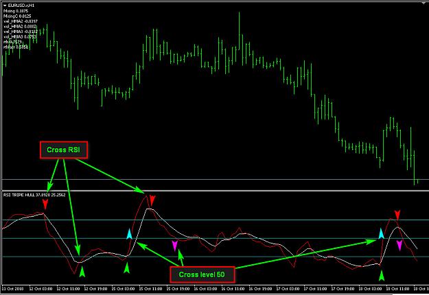The image size is (429, 295).
Task: Click the 12 Oct 11:00 time label
Action: [68, 289]
